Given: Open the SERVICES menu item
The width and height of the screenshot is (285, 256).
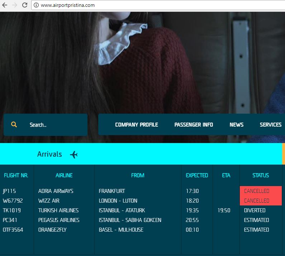Looking at the screenshot, I should click(x=271, y=125).
